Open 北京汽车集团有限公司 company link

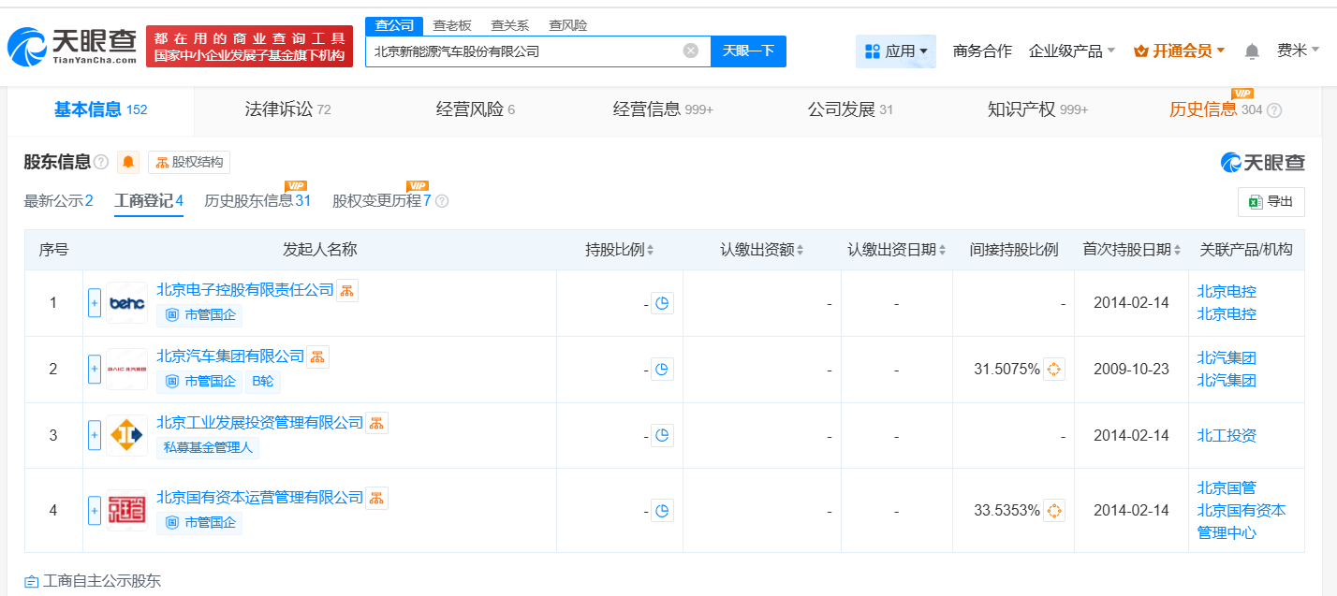(x=230, y=356)
